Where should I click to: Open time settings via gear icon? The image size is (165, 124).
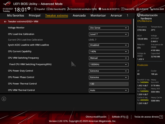29,8
